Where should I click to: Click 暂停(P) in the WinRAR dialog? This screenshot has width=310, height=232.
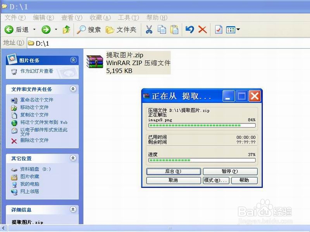tap(230, 171)
